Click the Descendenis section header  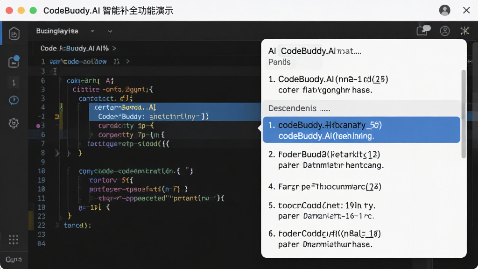[362, 108]
